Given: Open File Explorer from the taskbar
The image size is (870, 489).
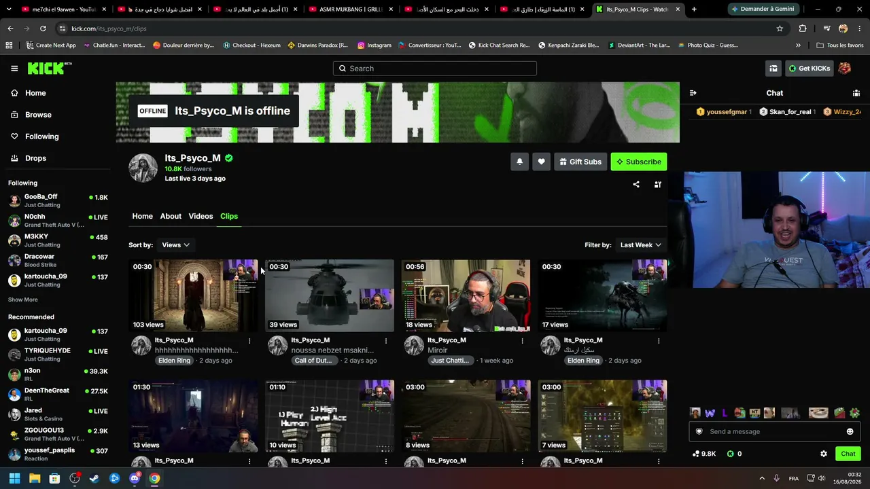Looking at the screenshot, I should point(35,478).
